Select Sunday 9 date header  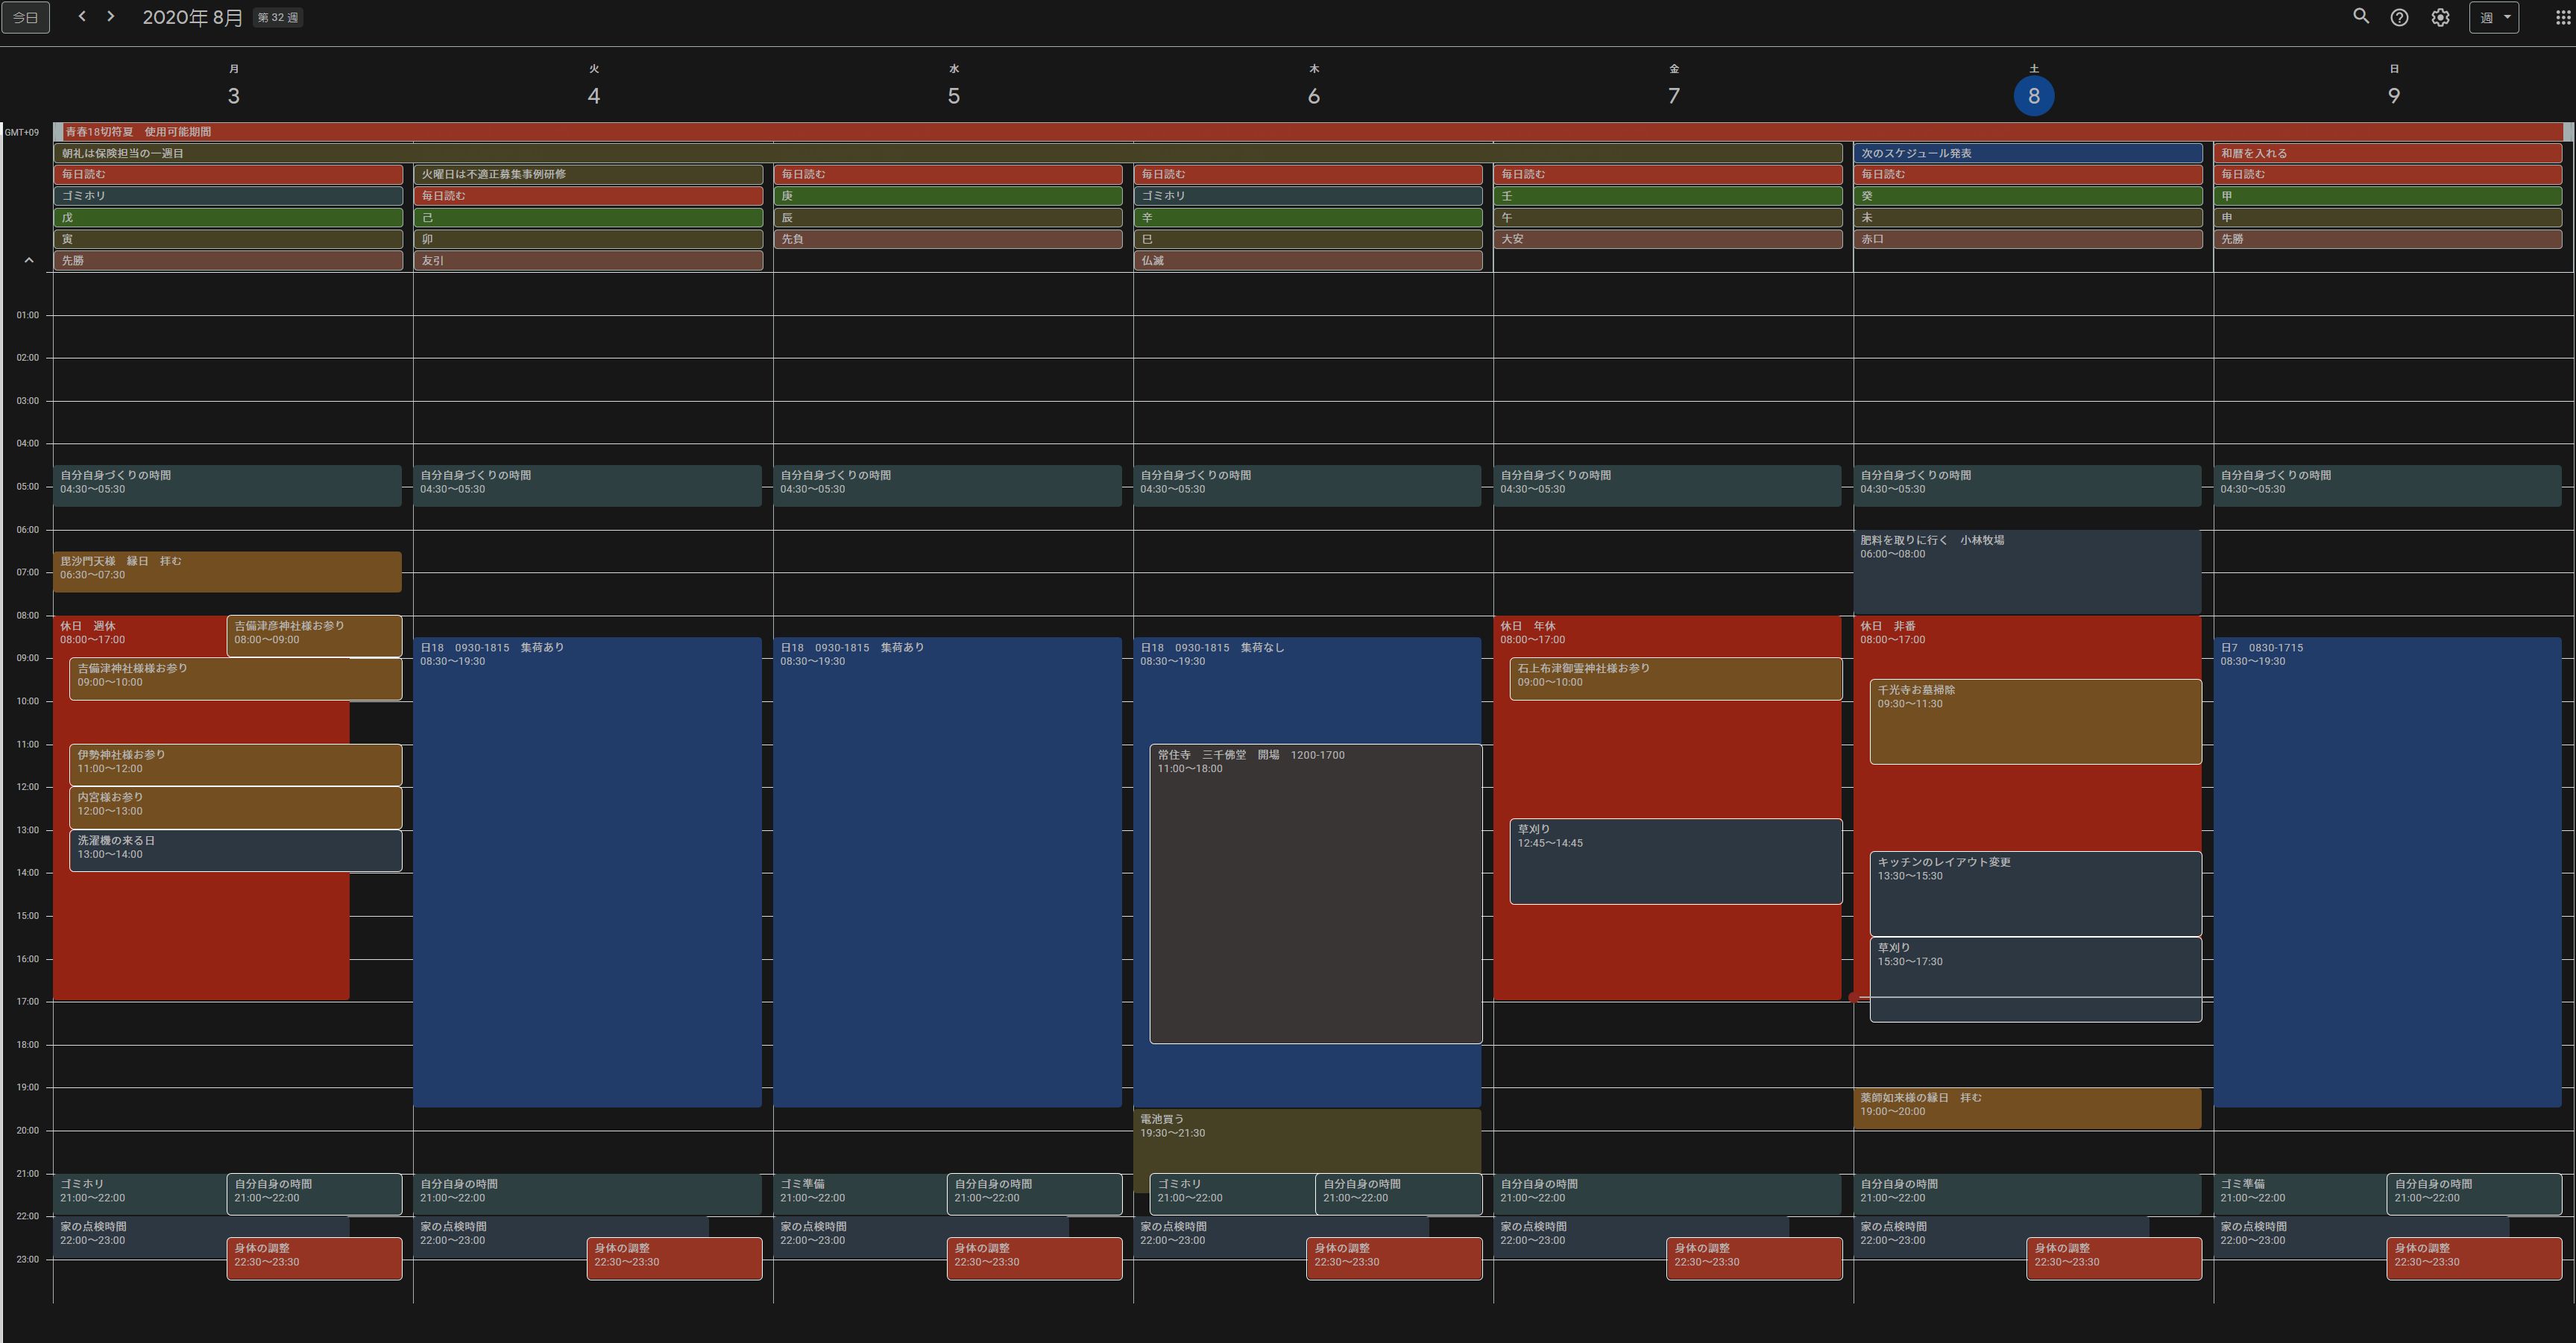coord(2393,96)
